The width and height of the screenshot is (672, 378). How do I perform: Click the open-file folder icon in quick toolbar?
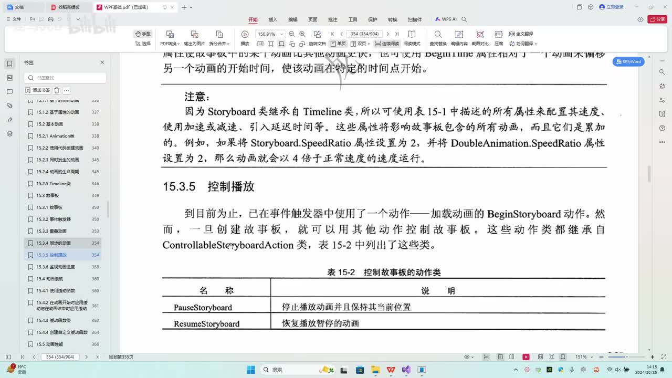point(33,19)
